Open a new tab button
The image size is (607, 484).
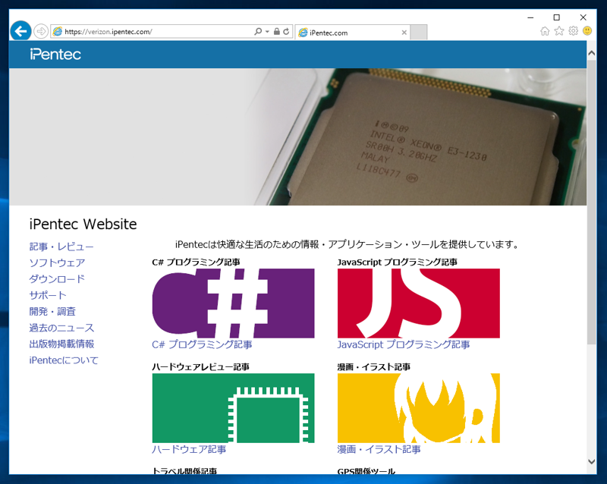pyautogui.click(x=419, y=32)
